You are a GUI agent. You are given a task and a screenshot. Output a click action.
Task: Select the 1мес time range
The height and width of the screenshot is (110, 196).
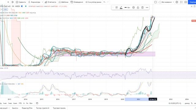pyautogui.click(x=5, y=103)
